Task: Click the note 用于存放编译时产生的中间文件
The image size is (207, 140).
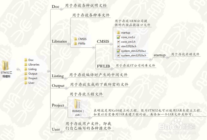Action: click(x=98, y=75)
